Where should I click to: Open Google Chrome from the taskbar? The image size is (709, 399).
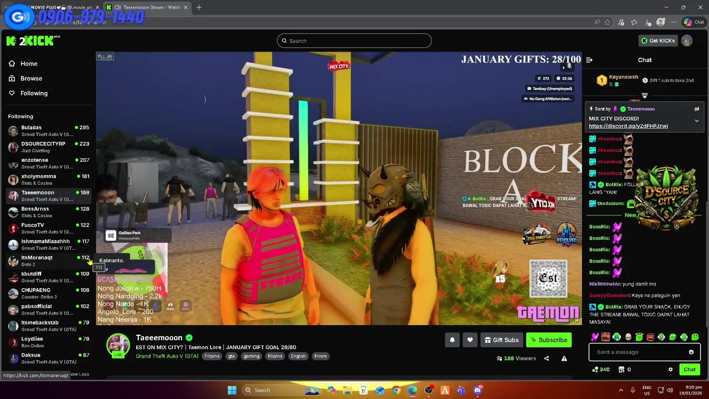396,390
